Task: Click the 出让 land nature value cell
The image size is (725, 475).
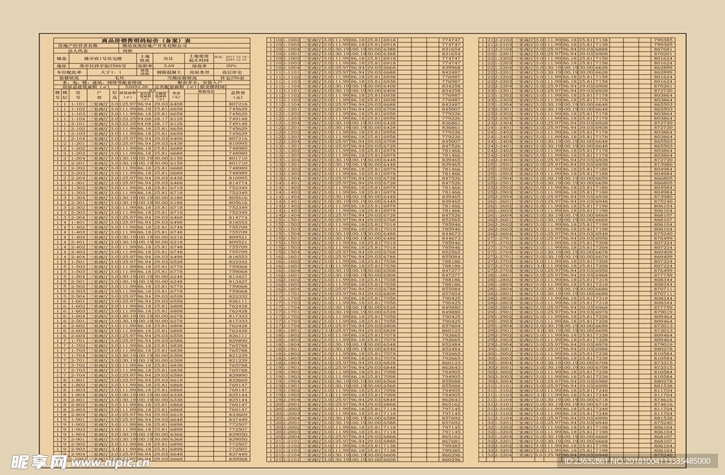Action: tap(169, 58)
